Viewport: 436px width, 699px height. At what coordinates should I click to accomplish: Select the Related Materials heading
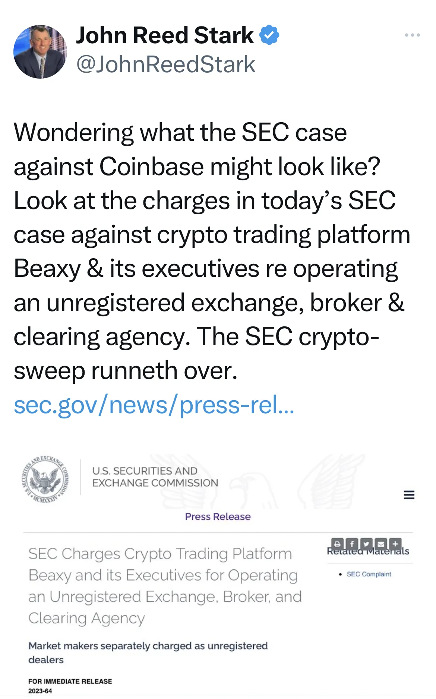pyautogui.click(x=367, y=550)
